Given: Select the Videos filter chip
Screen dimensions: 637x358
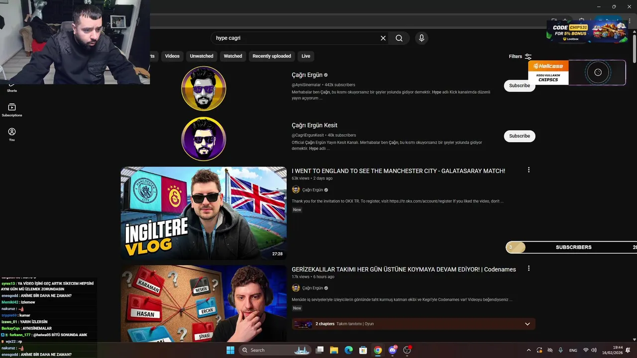Looking at the screenshot, I should [172, 56].
